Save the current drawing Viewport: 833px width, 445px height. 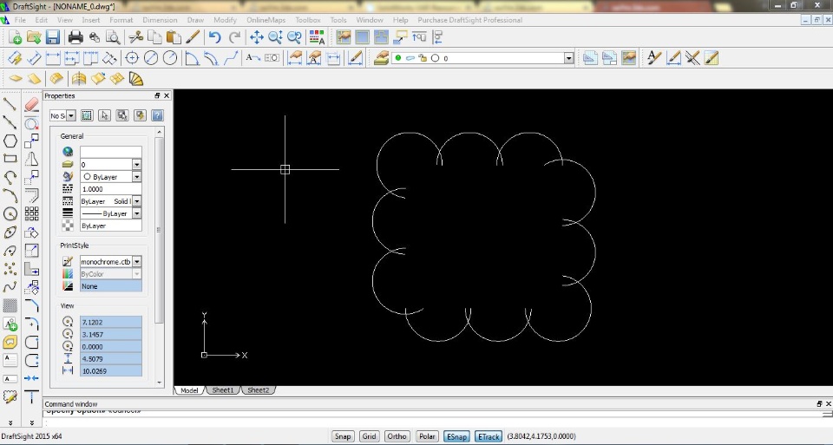[x=53, y=37]
